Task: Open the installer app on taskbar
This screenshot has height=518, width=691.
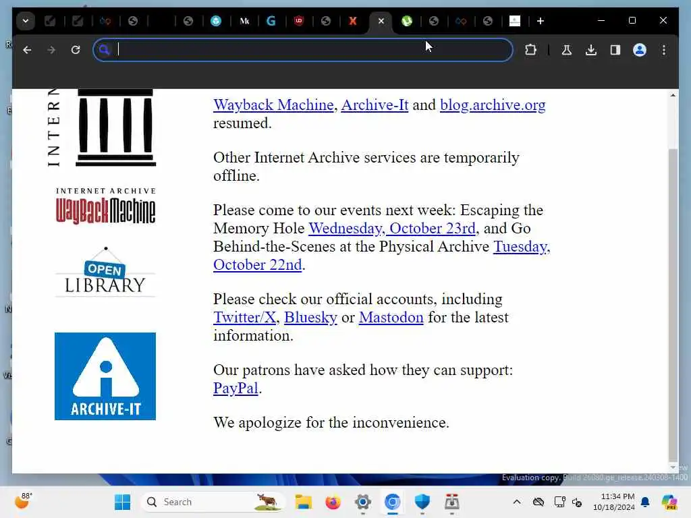Action: click(451, 502)
